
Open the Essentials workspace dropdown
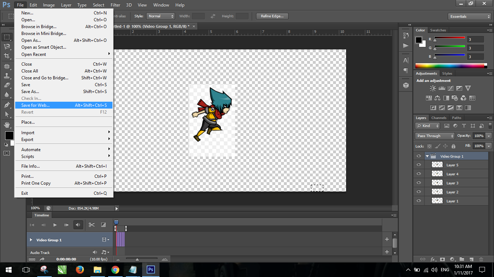point(469,17)
